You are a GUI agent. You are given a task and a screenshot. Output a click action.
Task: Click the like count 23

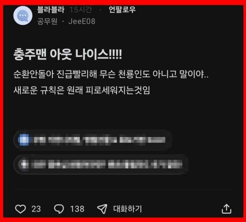point(36,209)
